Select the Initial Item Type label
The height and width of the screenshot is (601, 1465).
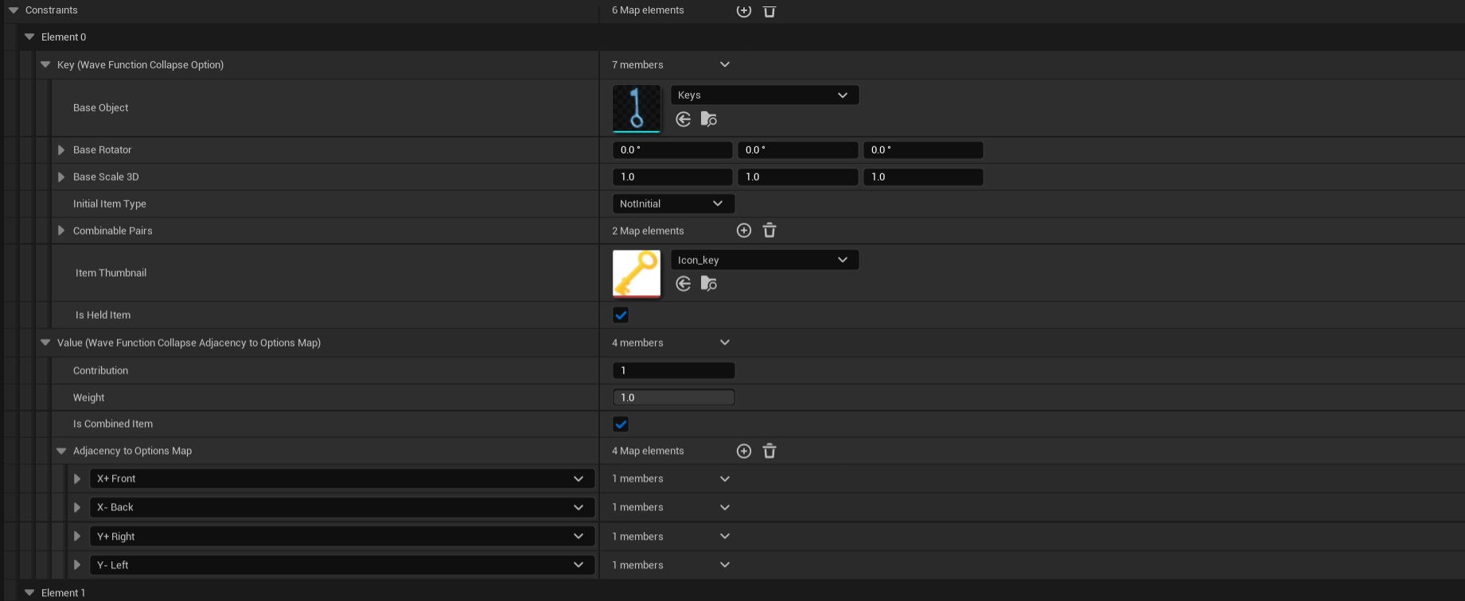coord(110,204)
